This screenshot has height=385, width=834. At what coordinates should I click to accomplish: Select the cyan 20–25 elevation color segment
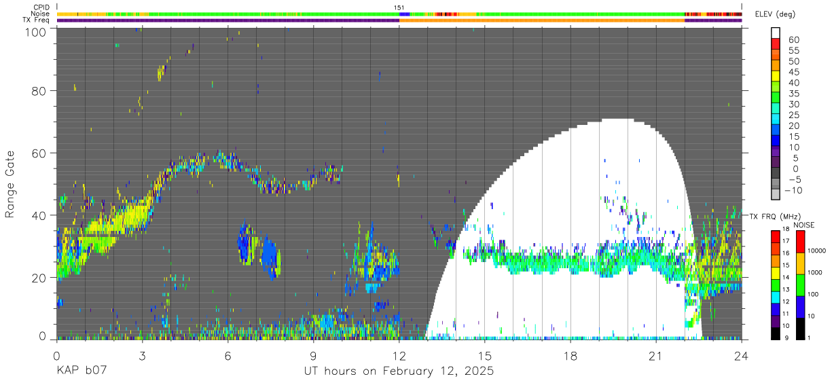776,120
